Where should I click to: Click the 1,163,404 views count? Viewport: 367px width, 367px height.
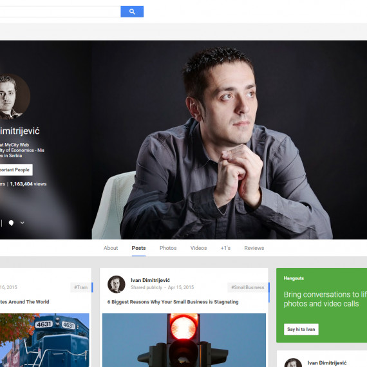(28, 184)
